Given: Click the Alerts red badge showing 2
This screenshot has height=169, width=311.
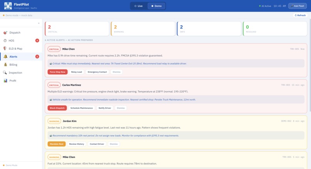Looking at the screenshot, I should 37,57.
